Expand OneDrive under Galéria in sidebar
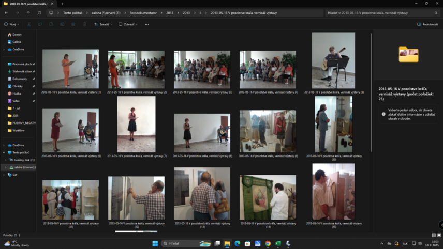443x249 pixels. pos(4,50)
